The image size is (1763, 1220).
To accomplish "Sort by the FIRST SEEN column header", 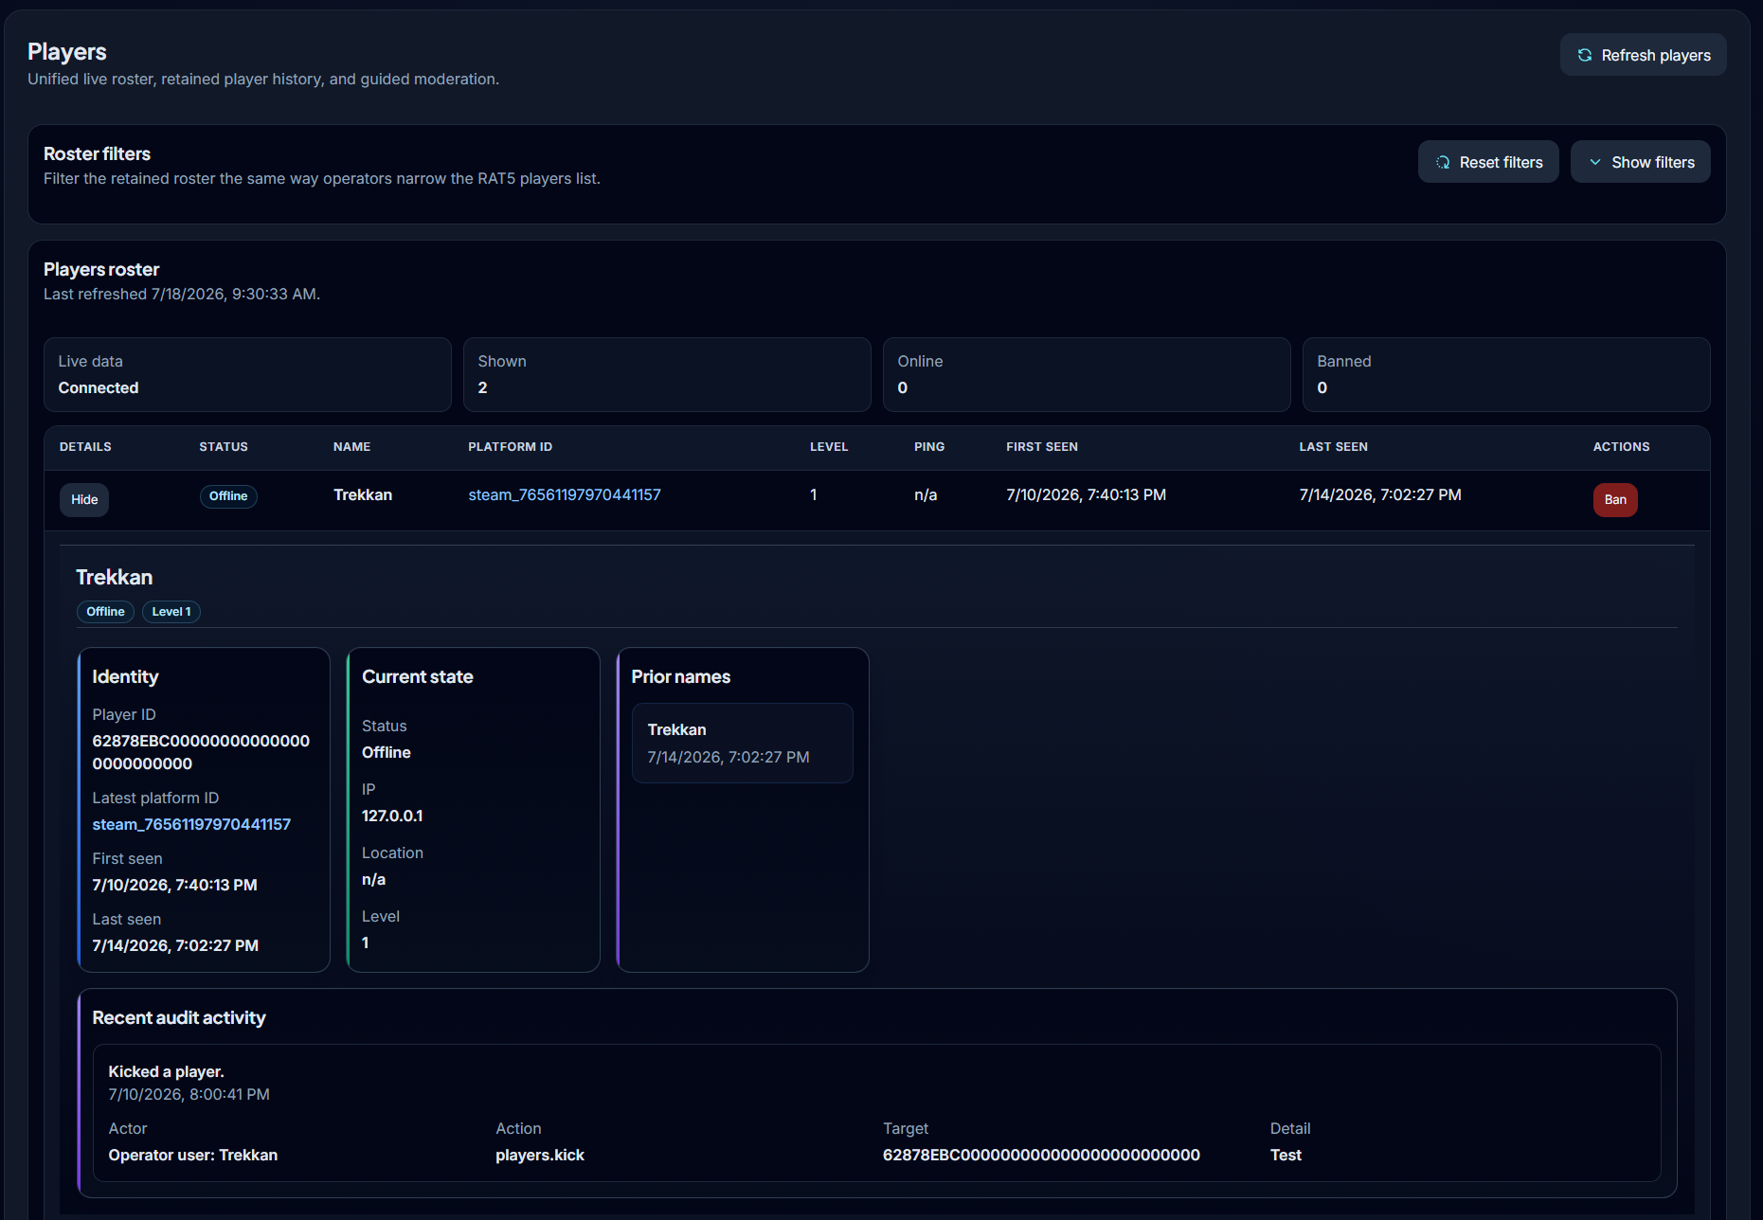I will (x=1042, y=446).
